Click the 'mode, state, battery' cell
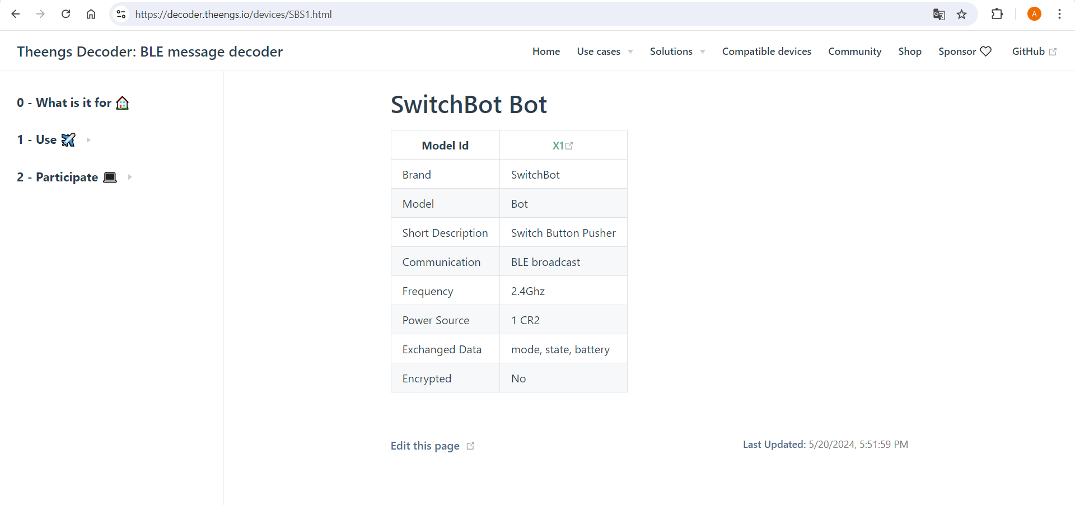This screenshot has height=505, width=1075. tap(563, 349)
